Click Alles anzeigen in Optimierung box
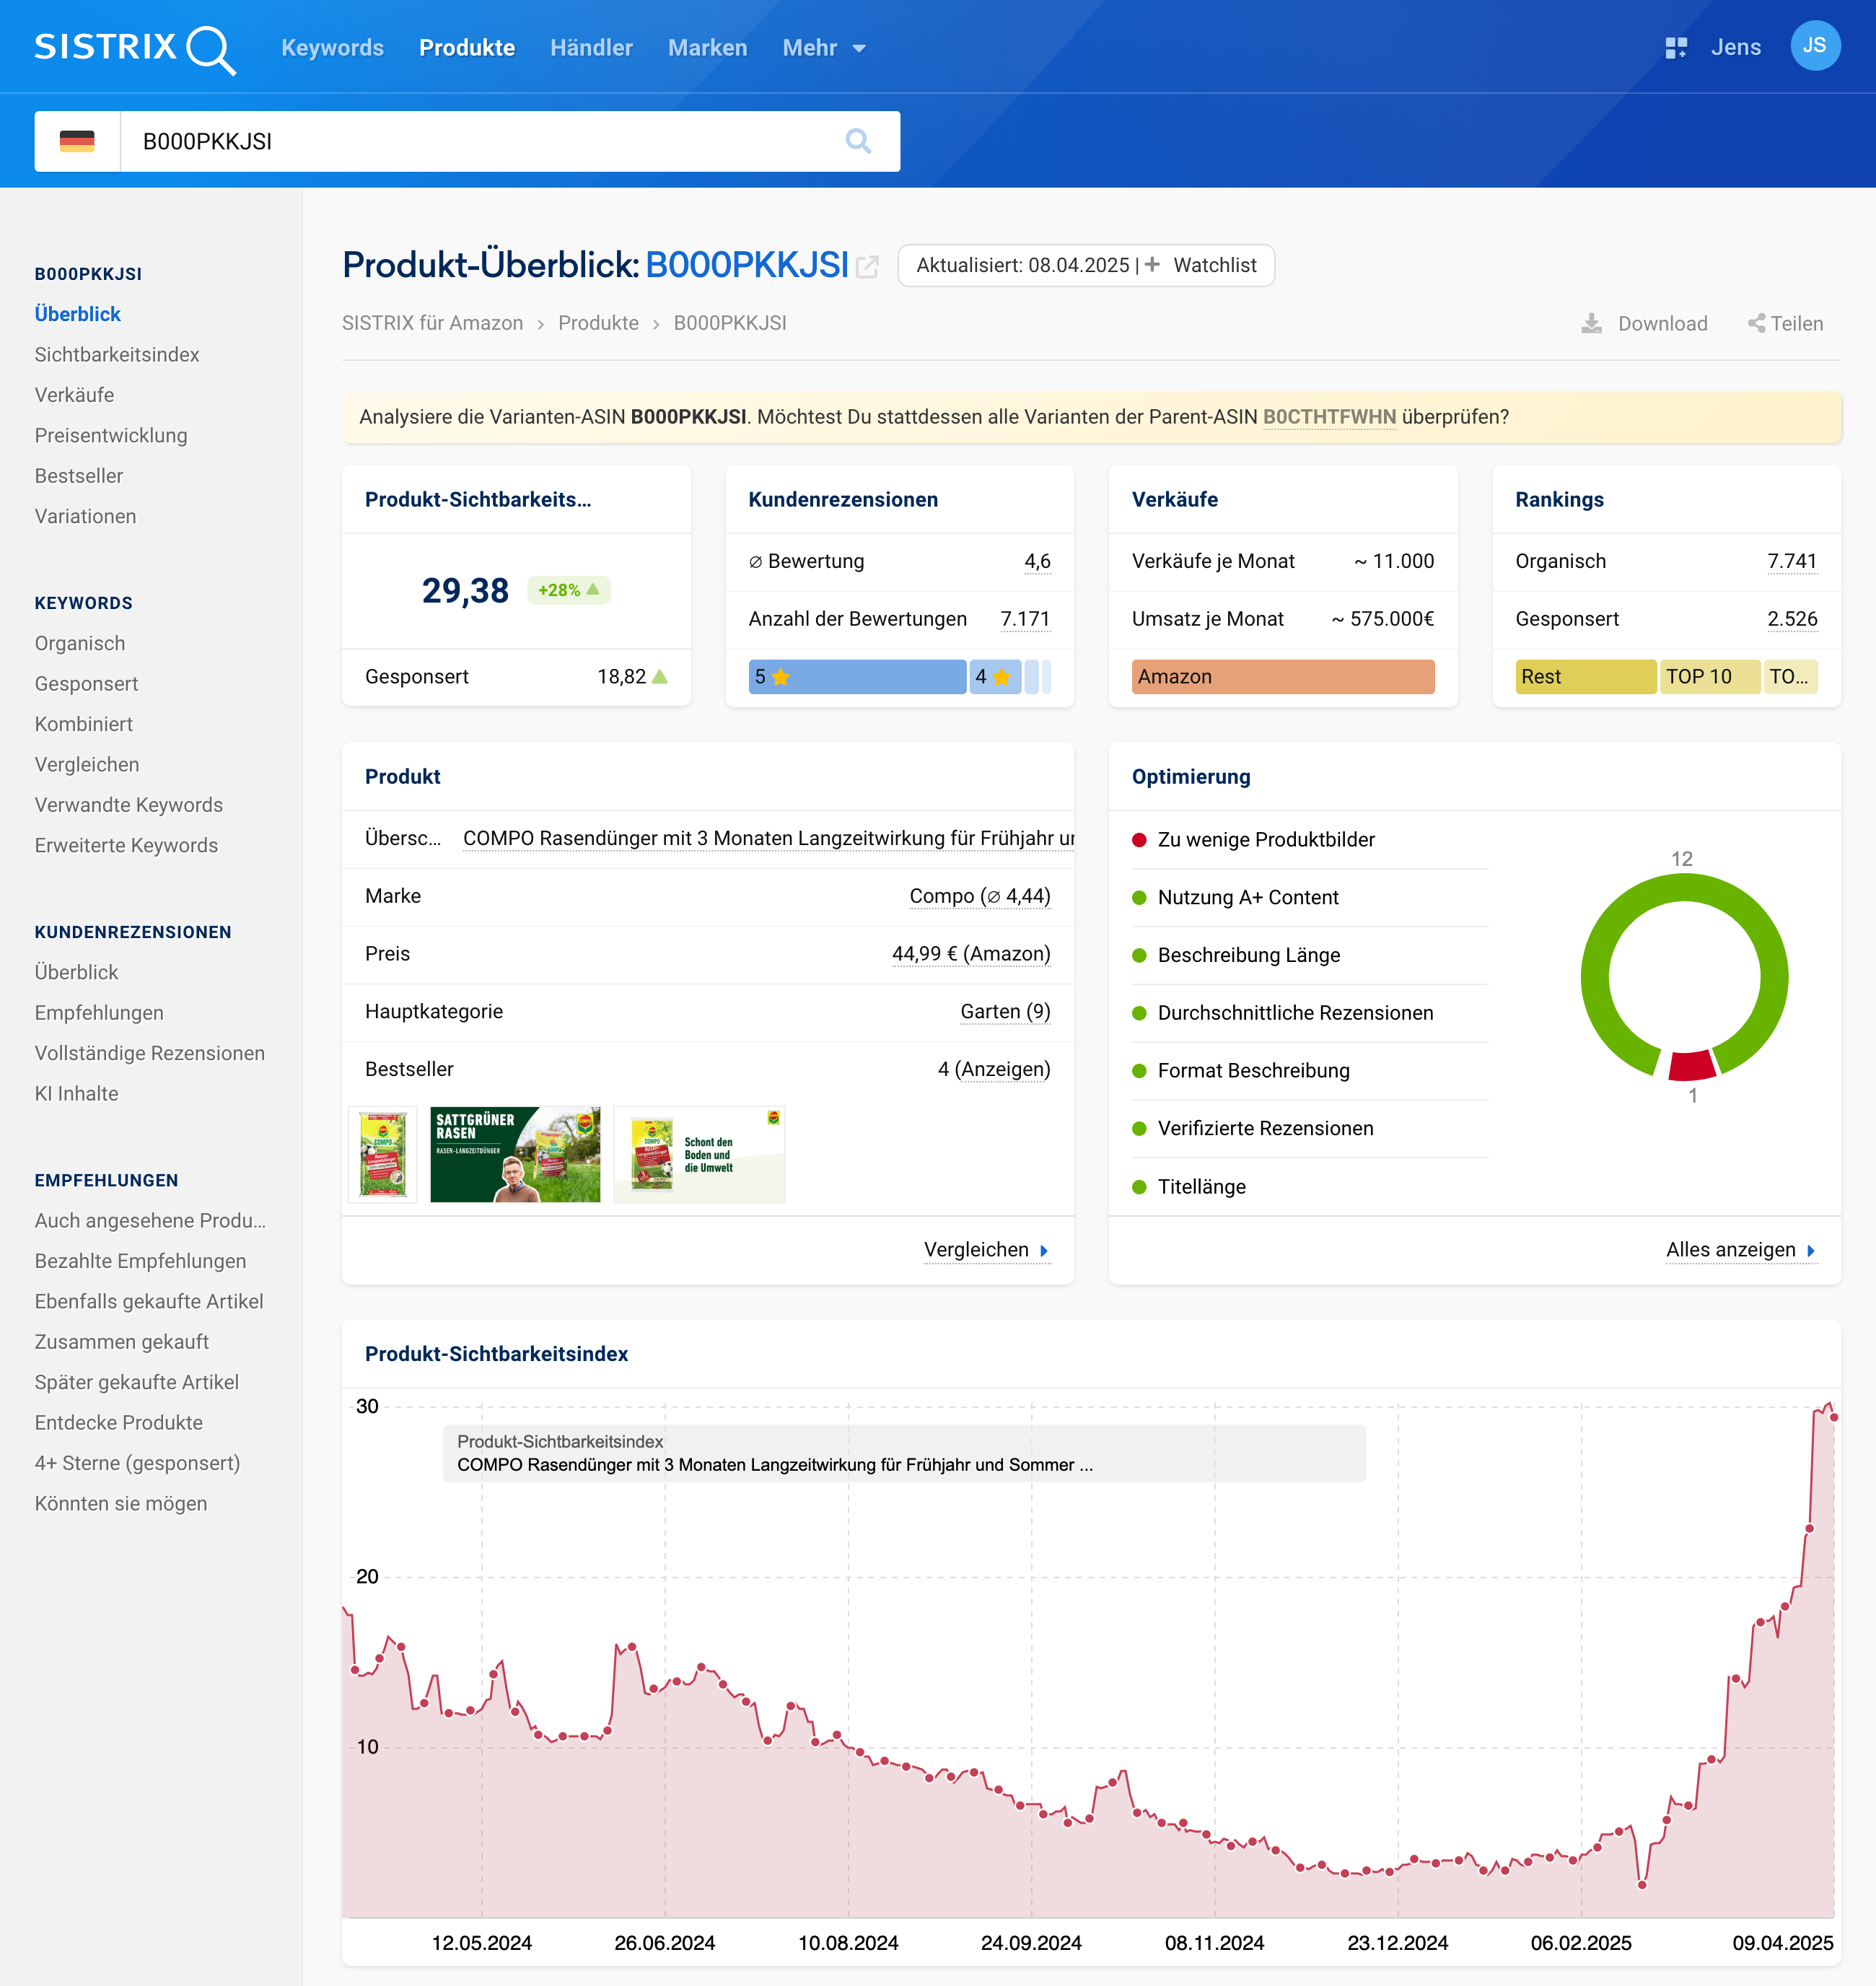The image size is (1876, 1986). tap(1740, 1250)
